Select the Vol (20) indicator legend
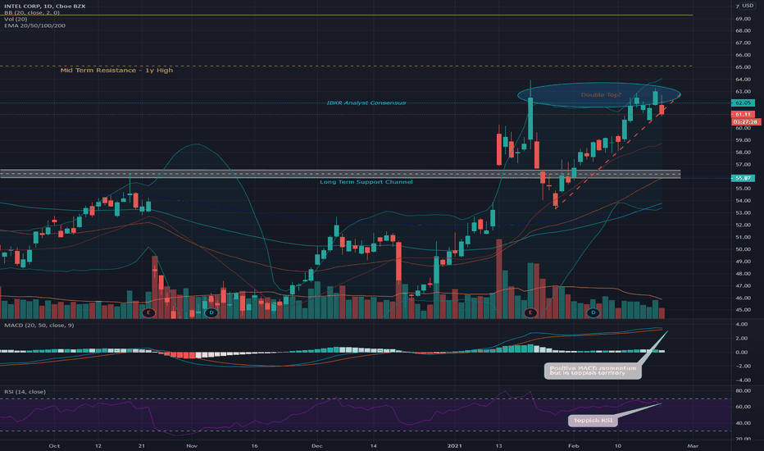The width and height of the screenshot is (764, 451). [16, 19]
